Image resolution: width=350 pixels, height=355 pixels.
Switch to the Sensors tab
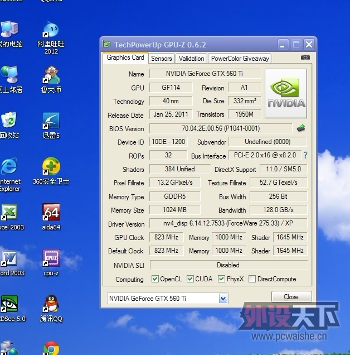(162, 59)
